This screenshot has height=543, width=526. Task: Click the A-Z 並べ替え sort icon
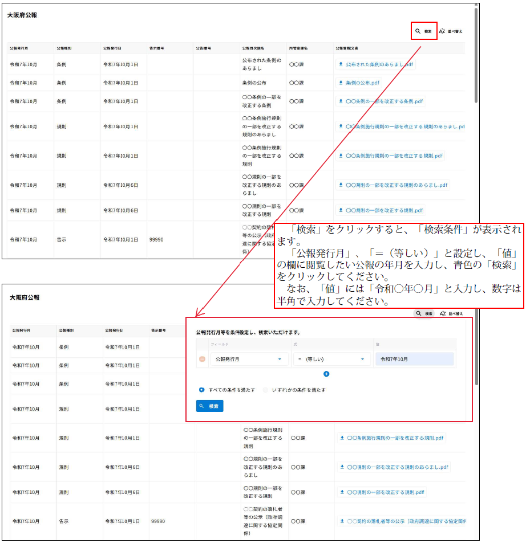pos(441,31)
